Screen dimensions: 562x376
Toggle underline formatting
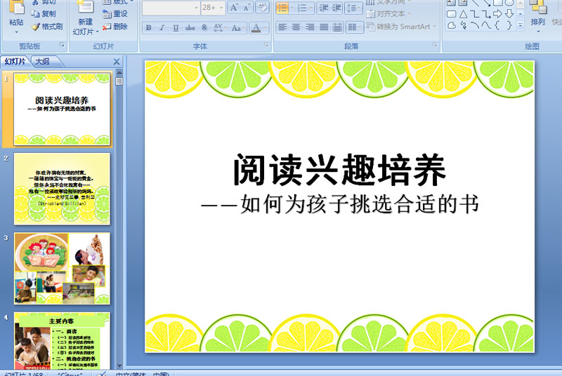tap(176, 27)
